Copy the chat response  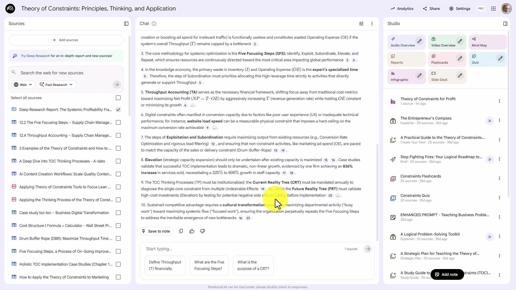(181, 231)
